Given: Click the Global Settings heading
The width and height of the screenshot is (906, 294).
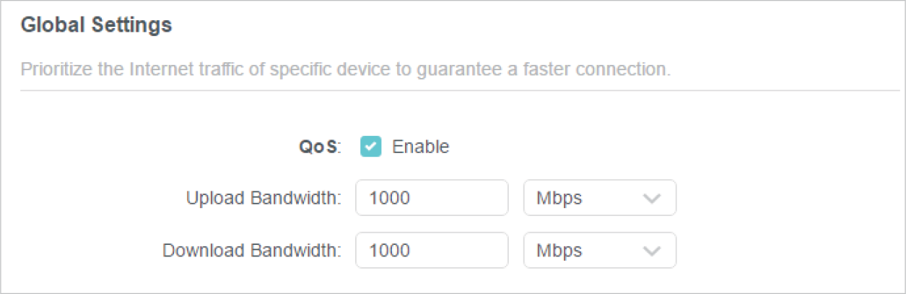Looking at the screenshot, I should click(96, 26).
